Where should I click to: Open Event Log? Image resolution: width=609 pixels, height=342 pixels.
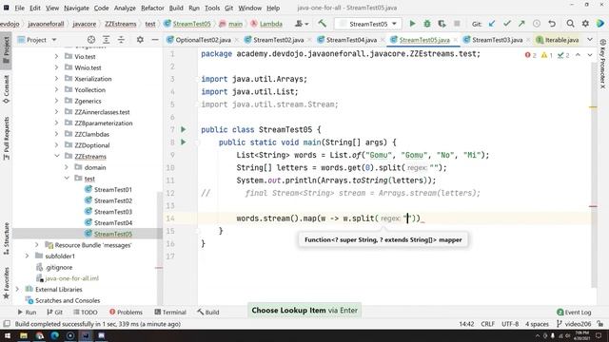click(574, 312)
